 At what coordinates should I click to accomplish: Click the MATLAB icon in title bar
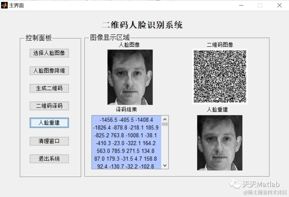coord(4,5)
